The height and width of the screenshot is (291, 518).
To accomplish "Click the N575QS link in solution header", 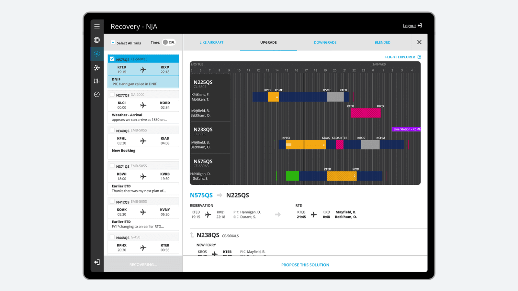I will coord(201,195).
